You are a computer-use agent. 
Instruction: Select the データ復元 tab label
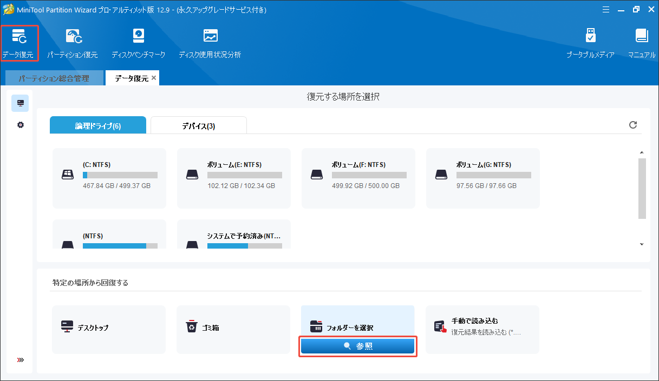pos(132,78)
